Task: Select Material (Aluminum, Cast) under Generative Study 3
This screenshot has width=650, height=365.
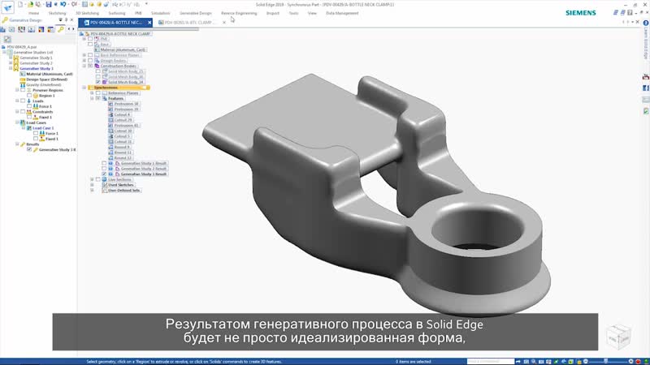Action: click(50, 74)
